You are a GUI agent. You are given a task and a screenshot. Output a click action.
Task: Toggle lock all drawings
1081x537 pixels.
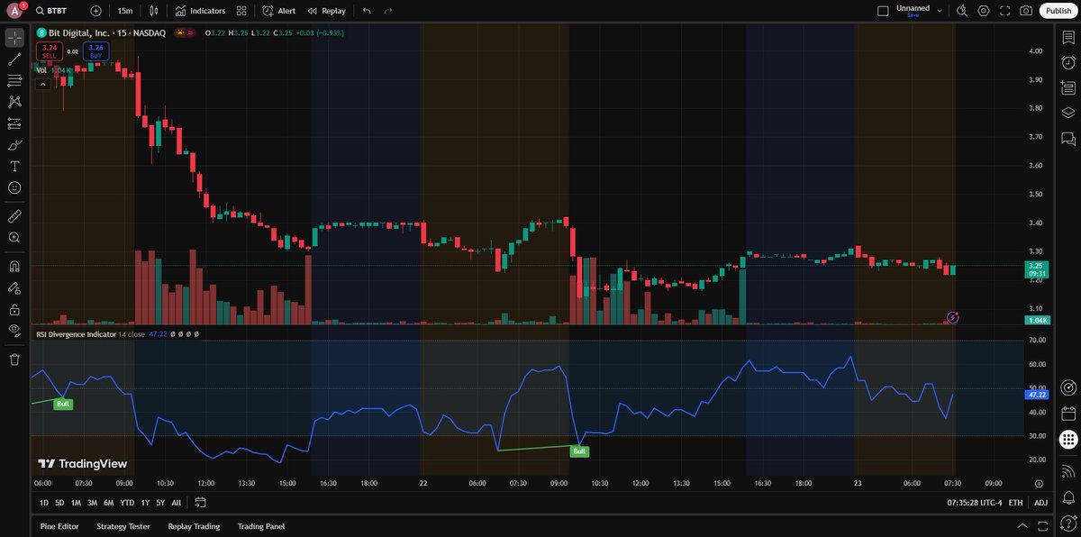[14, 309]
